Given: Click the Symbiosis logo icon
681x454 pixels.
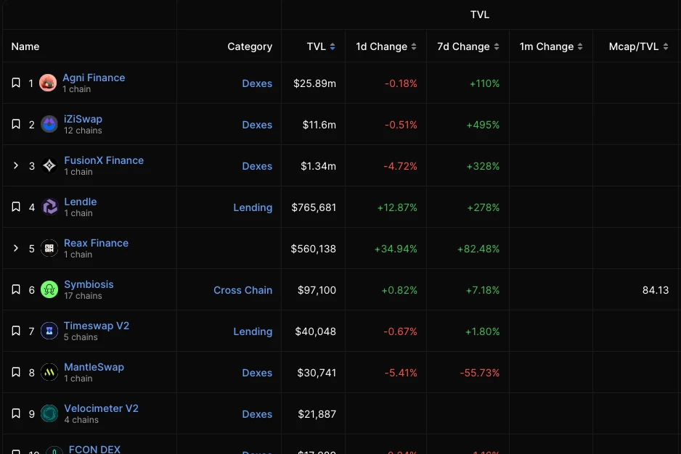Looking at the screenshot, I should (x=49, y=289).
